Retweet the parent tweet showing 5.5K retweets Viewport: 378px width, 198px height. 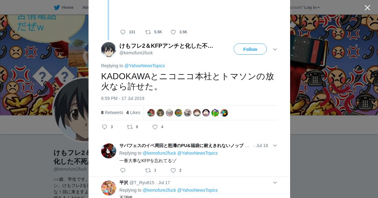click(x=148, y=32)
